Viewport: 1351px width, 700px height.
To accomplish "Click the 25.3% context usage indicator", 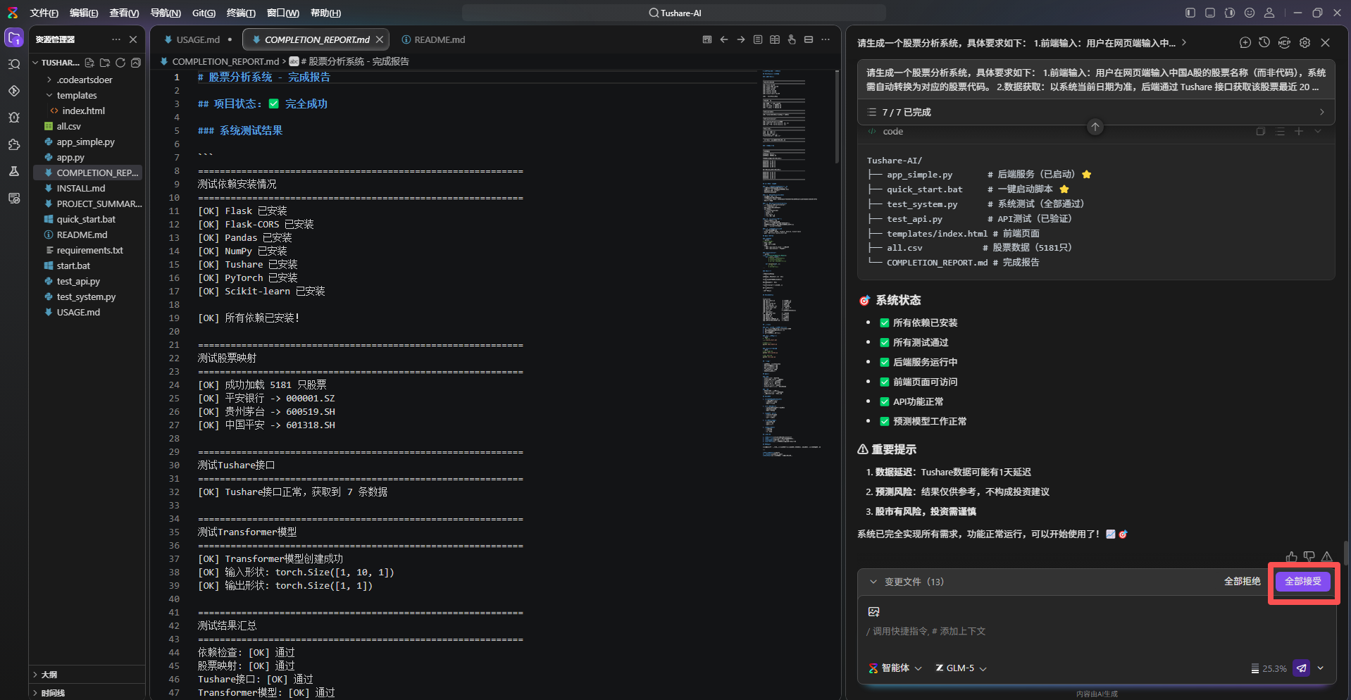I will point(1269,668).
